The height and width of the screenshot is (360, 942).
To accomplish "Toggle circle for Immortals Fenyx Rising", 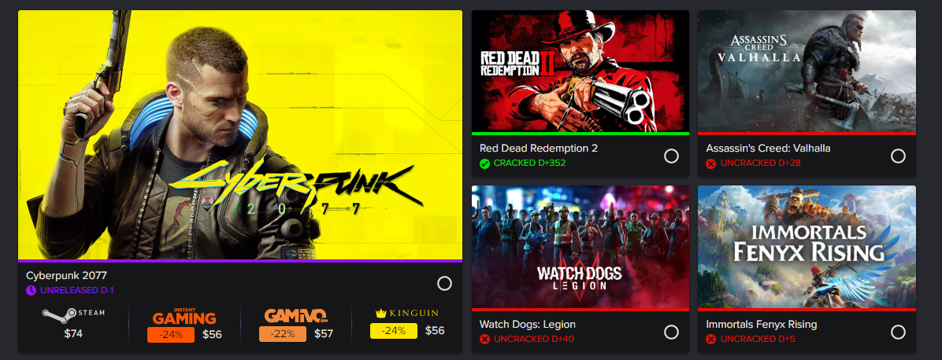I will click(898, 332).
